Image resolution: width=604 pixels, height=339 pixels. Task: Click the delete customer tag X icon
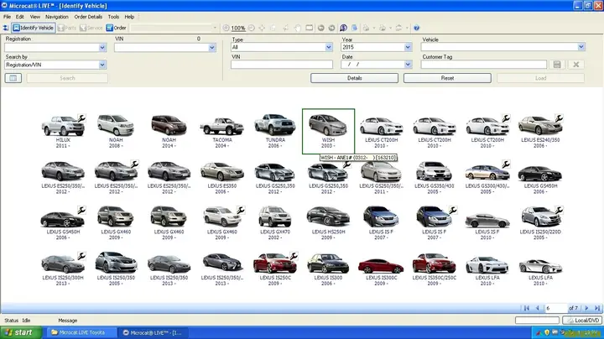coord(575,65)
